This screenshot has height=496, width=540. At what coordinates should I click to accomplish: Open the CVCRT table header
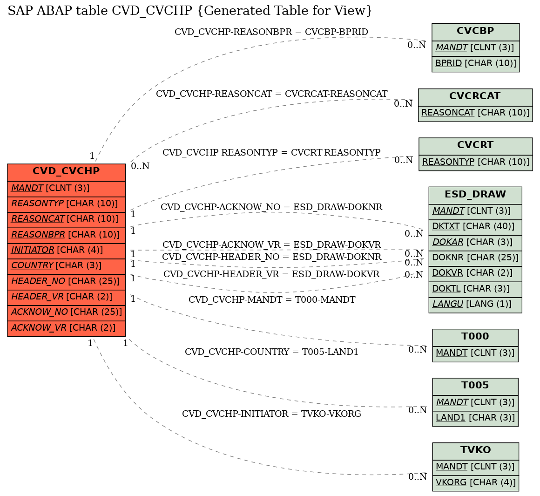click(476, 146)
